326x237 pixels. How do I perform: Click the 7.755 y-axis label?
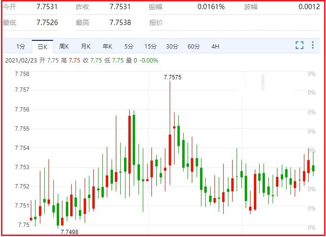tap(22, 129)
